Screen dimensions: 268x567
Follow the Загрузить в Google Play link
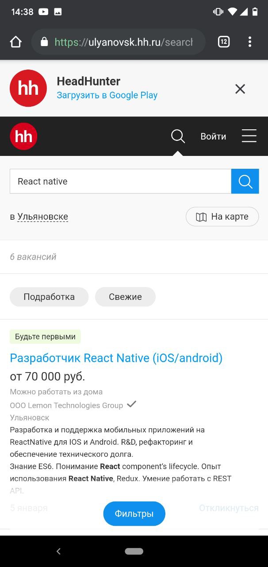click(x=107, y=95)
